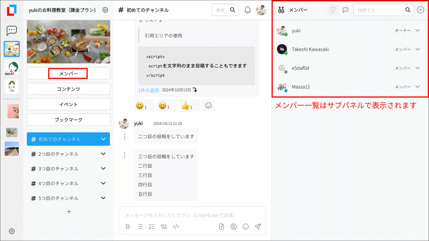This screenshot has width=429, height=241.
Task: Expand e5daf0d's role dropdown
Action: point(418,68)
